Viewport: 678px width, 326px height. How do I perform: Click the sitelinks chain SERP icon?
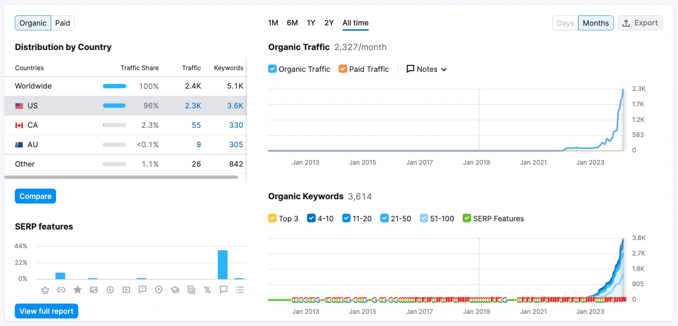tap(61, 290)
